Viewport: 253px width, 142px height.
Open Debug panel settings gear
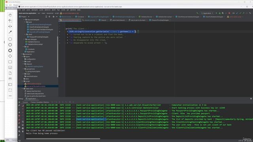pyautogui.click(x=251, y=99)
